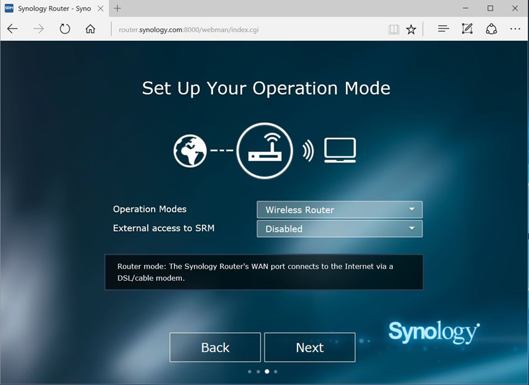Close the browser window

click(x=515, y=9)
